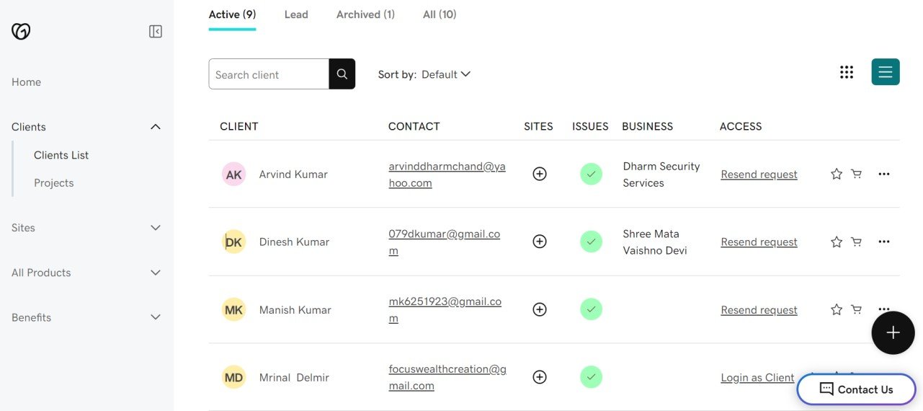Screen dimensions: 923x411
Task: Select the Active (9) tab
Action: tap(232, 14)
